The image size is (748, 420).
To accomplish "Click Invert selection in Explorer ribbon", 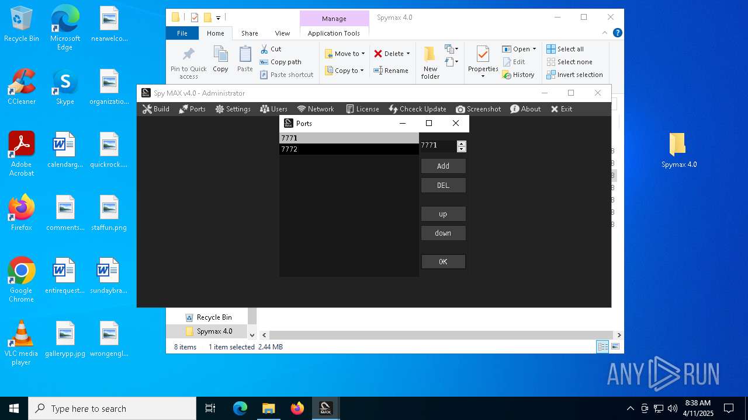I will [574, 75].
